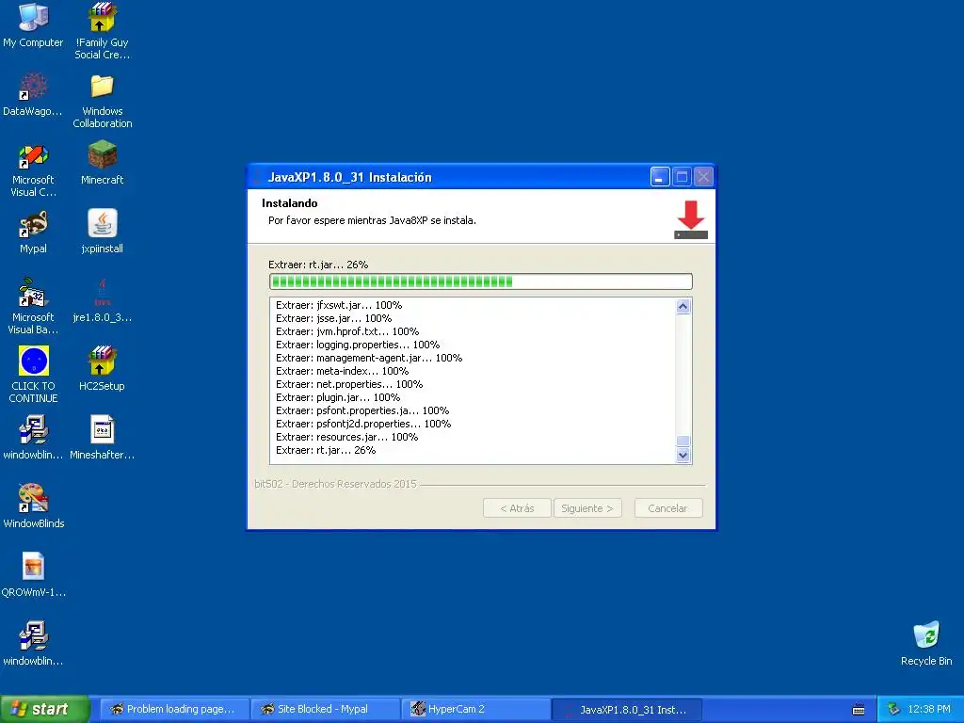Click the log scrollbar thumb
Image resolution: width=964 pixels, height=723 pixels.
683,441
